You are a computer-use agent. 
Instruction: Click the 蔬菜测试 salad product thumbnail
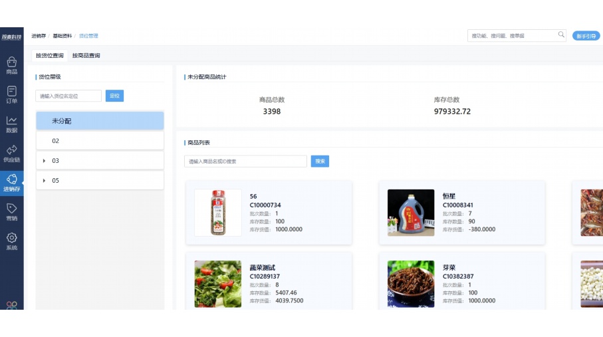tap(218, 284)
